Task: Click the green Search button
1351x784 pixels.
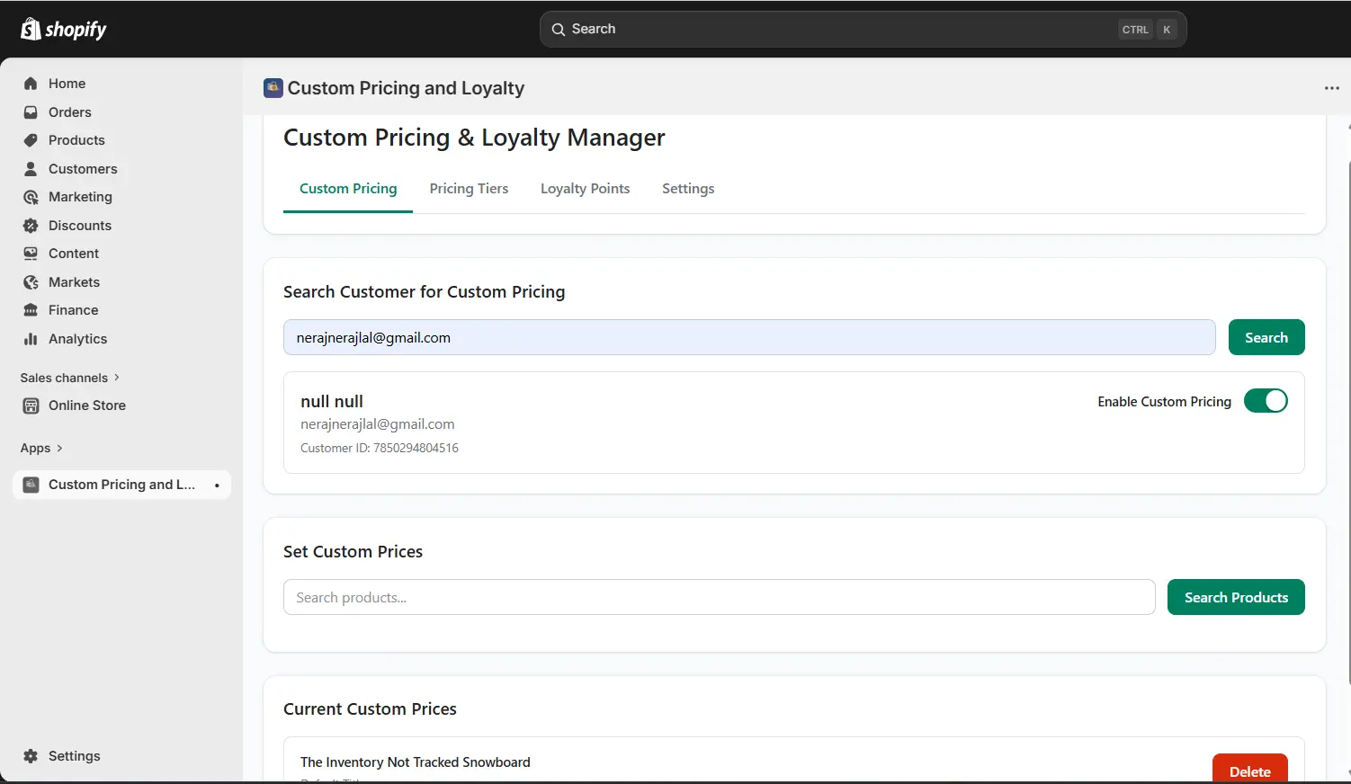Action: [1266, 337]
